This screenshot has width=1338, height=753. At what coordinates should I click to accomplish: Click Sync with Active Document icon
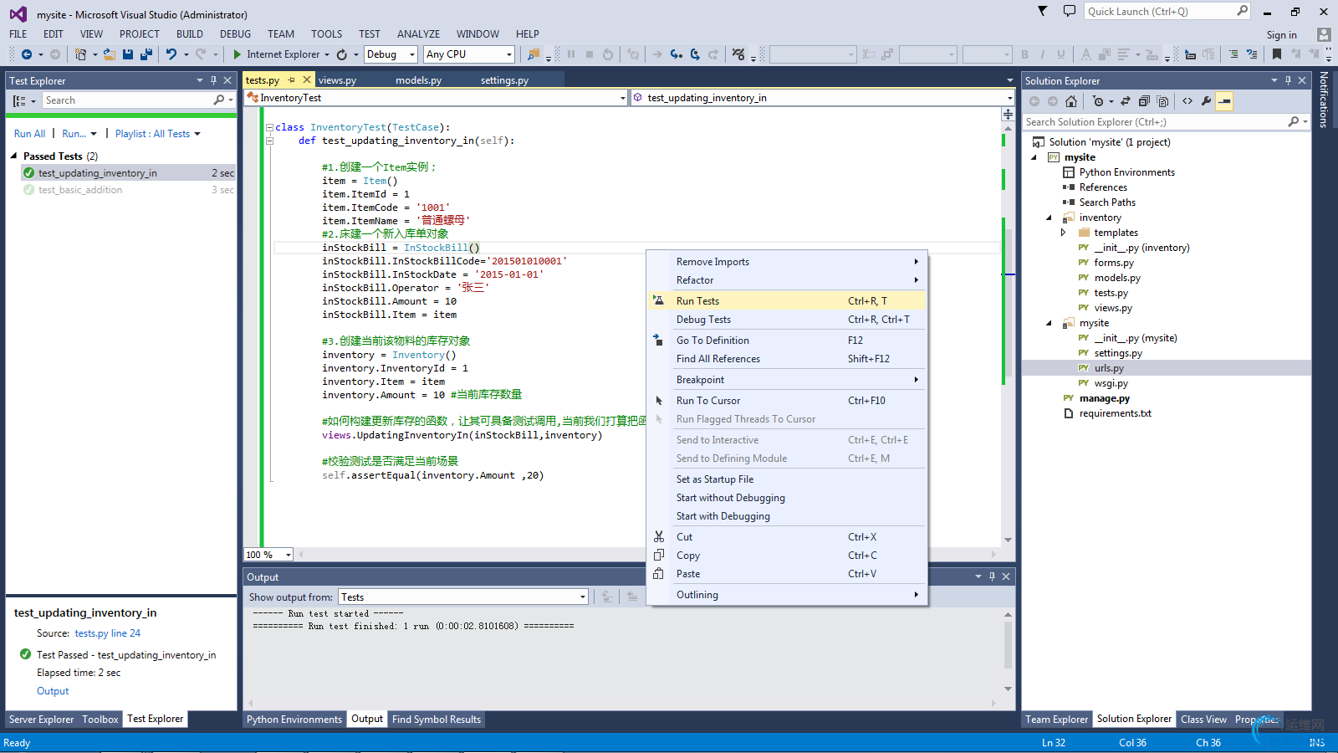[x=1126, y=101]
